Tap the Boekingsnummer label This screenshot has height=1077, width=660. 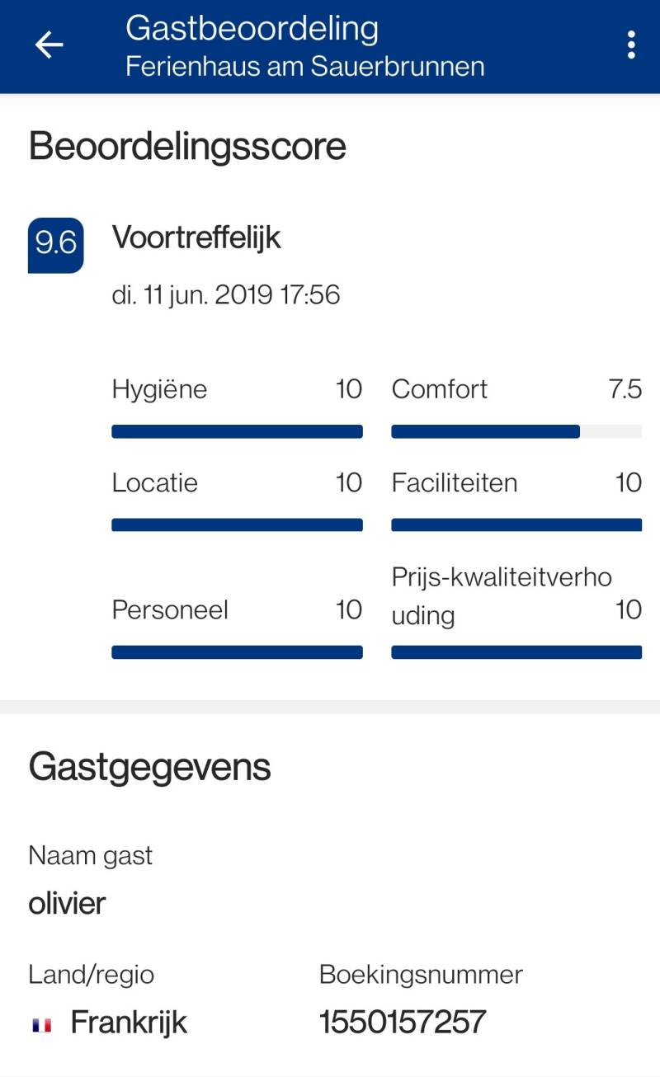tap(421, 974)
